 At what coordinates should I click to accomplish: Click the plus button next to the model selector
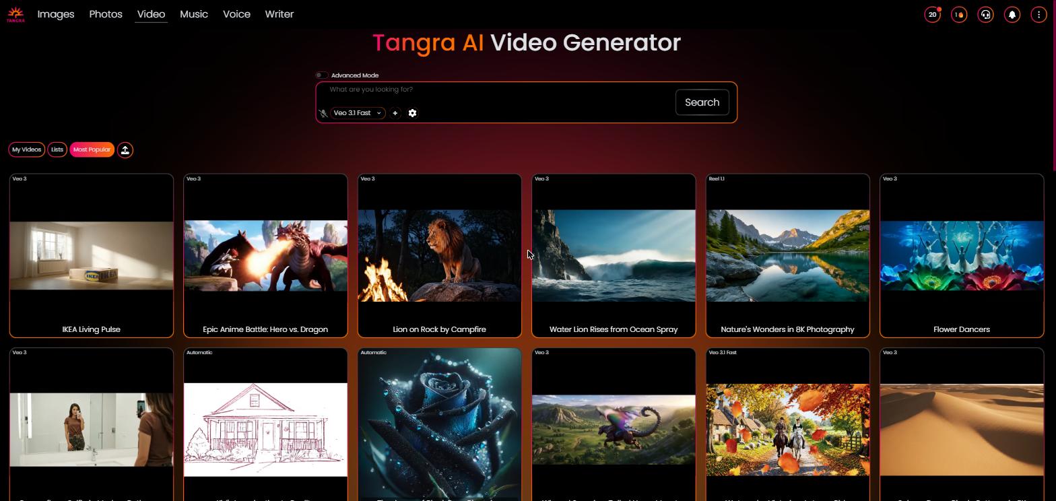395,113
